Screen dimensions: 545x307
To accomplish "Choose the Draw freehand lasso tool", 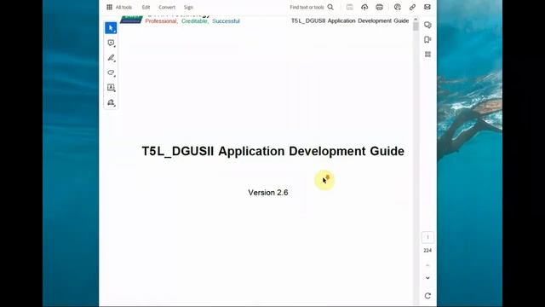I will (x=111, y=72).
